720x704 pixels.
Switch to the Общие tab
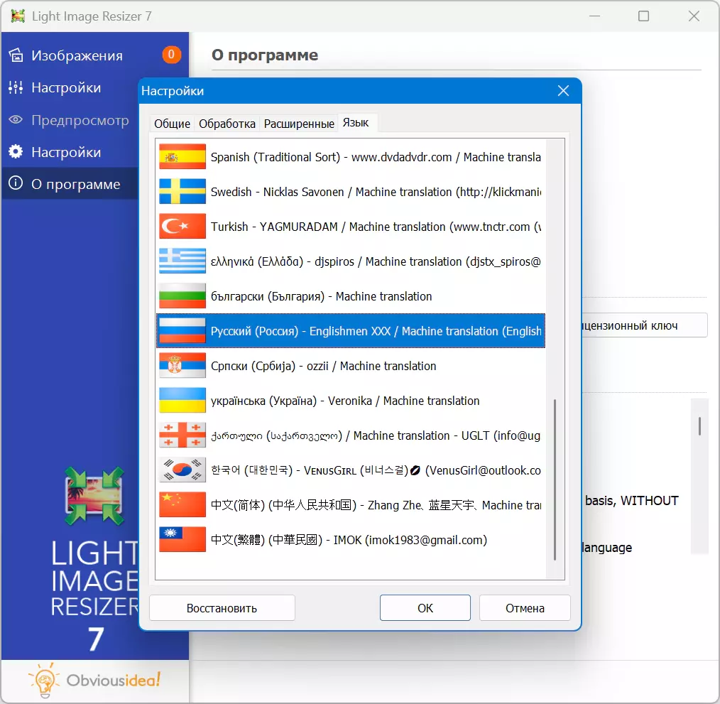173,124
